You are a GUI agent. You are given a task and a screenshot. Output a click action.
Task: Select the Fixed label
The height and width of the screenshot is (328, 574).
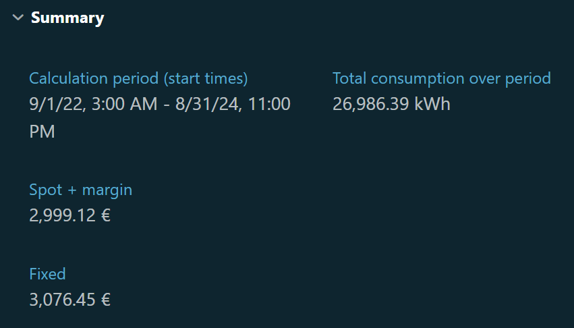47,274
